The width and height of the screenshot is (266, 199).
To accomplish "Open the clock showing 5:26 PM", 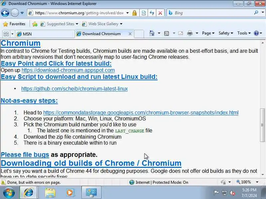I will pyautogui.click(x=249, y=193).
